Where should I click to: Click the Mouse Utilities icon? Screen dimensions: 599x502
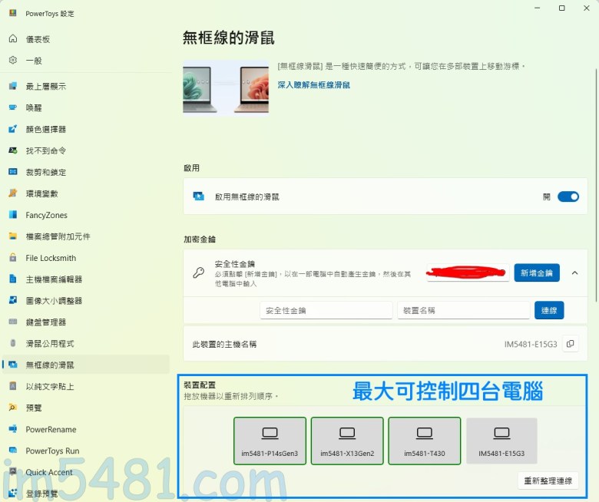13,343
